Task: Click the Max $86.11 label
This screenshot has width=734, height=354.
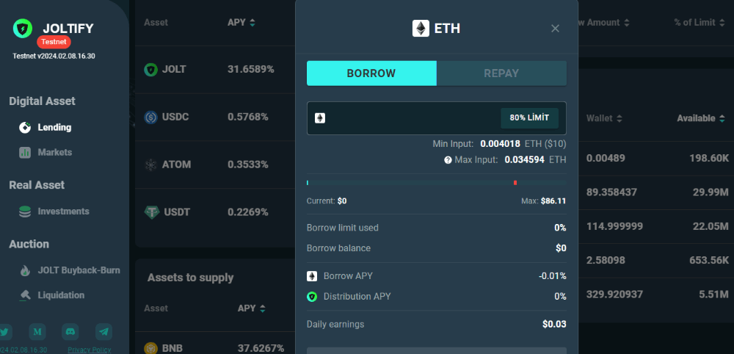Action: (543, 201)
